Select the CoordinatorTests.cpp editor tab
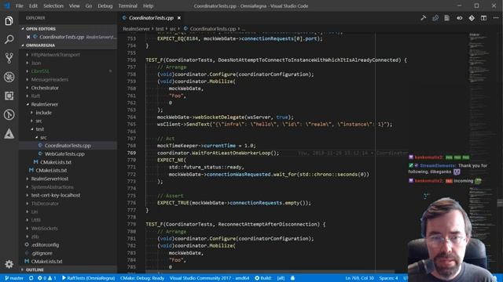 click(x=151, y=18)
